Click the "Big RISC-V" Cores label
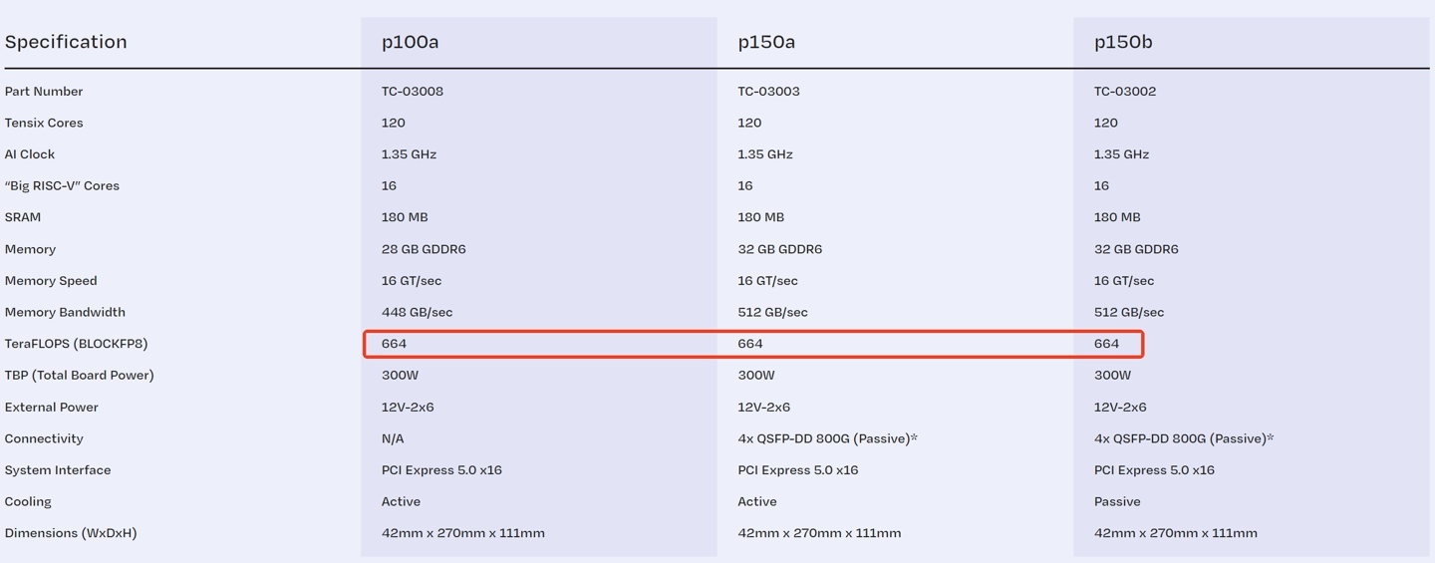Viewport: 1435px width, 563px height. click(x=62, y=185)
